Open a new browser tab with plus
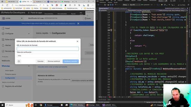The image size is (191, 107). 76,2
